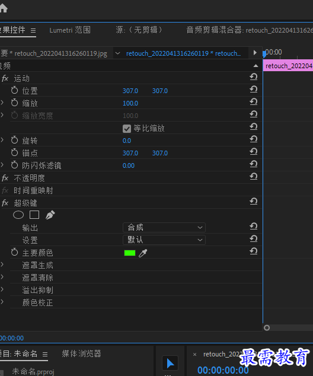Edit the 缩放 value 100.0

click(130, 103)
